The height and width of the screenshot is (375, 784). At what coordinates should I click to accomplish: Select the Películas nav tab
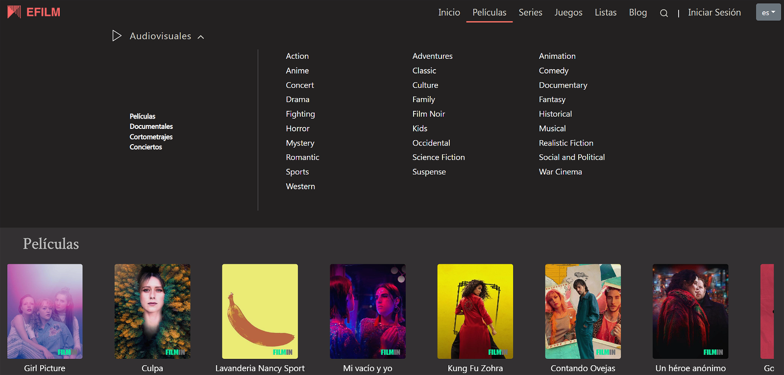click(490, 12)
